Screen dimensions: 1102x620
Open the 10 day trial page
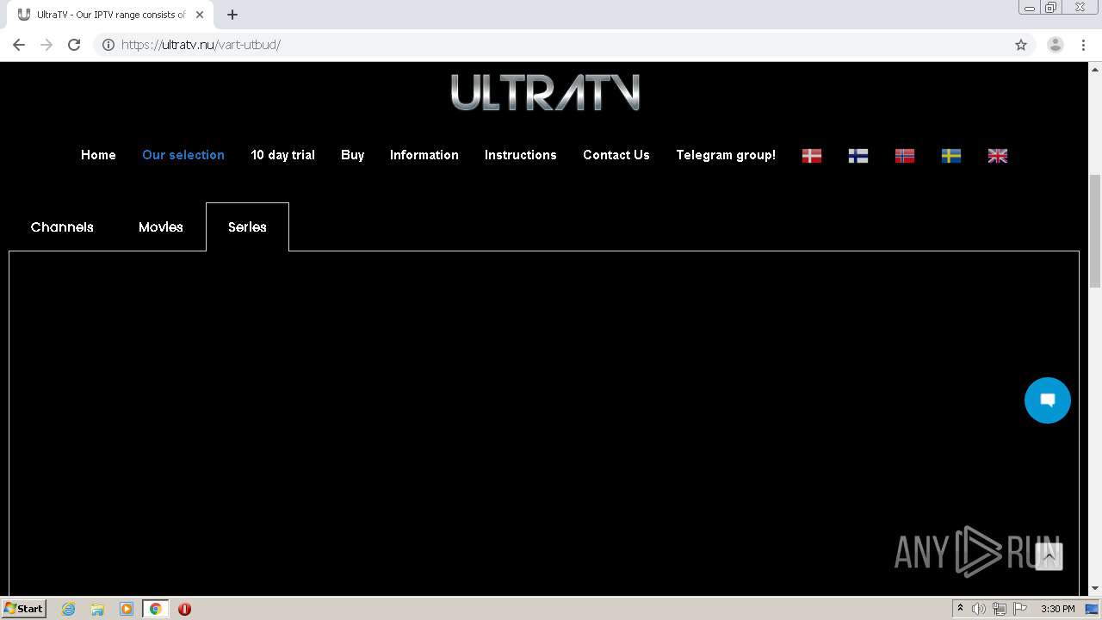pyautogui.click(x=283, y=155)
